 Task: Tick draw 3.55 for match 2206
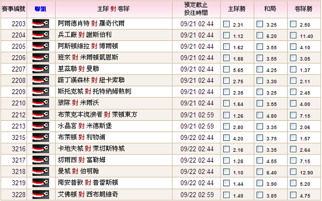point(260,58)
